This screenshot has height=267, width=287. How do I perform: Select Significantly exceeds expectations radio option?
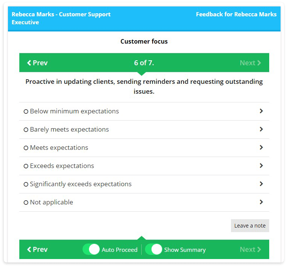coord(26,184)
